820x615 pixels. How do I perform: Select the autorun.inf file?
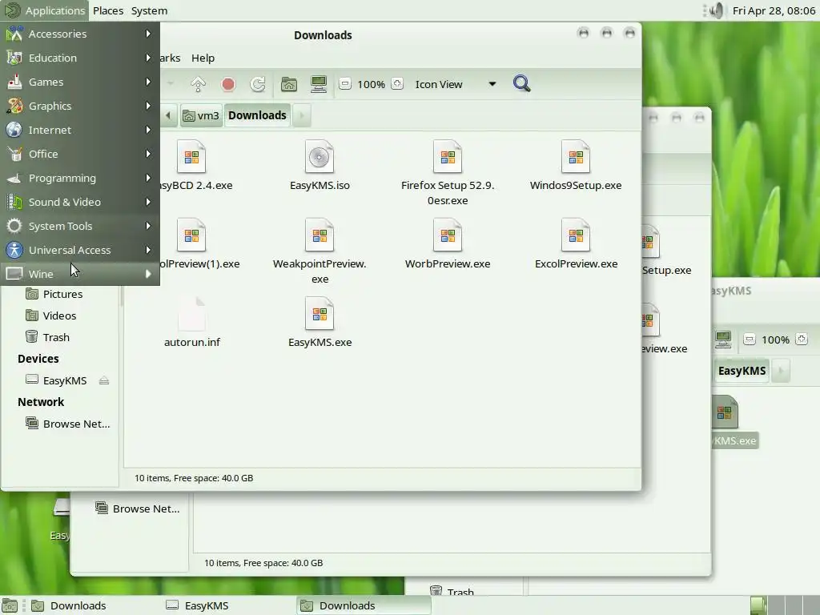(192, 322)
